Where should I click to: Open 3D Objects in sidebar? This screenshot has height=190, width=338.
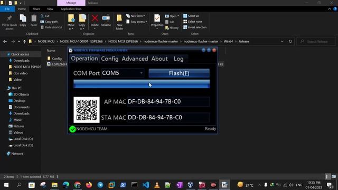(21, 94)
